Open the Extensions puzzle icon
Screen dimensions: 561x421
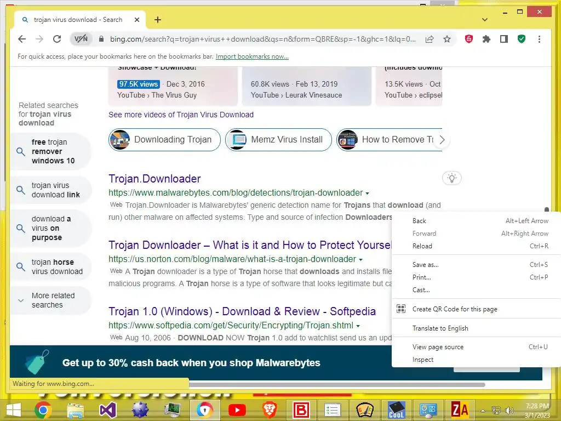[x=486, y=39]
